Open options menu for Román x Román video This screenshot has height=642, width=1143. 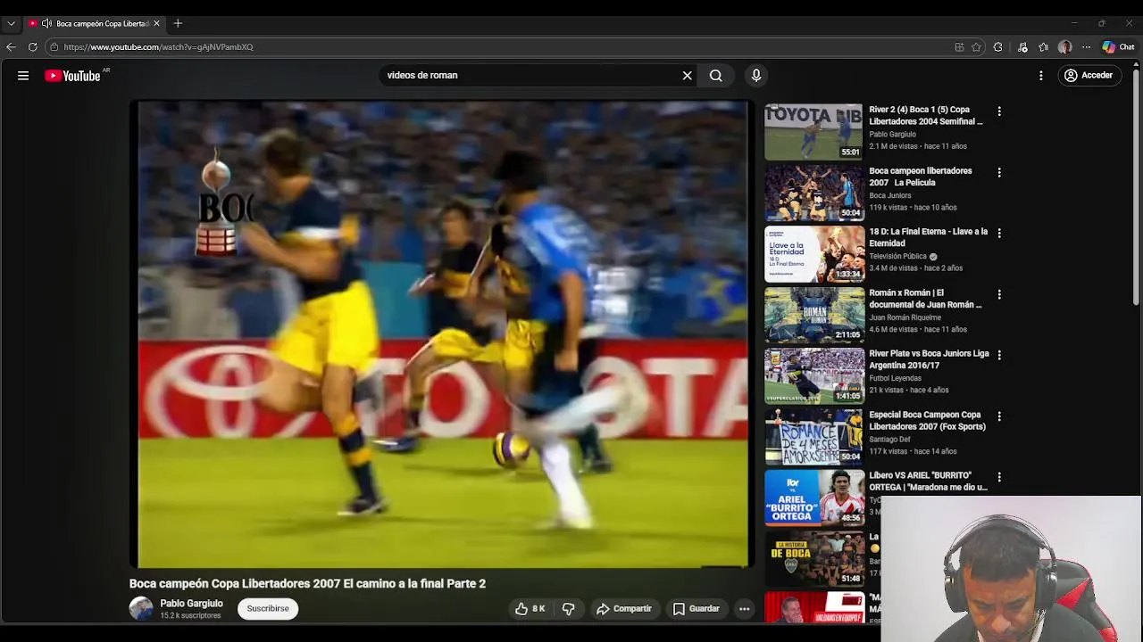[x=999, y=294]
